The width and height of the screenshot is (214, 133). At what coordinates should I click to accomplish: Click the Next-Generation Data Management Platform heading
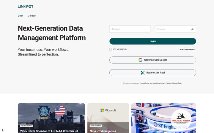[x=52, y=33]
